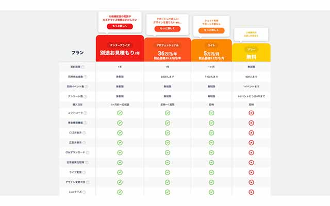330x206 pixels.
Task: Click 1イベントまで cell in Free column
Action: [x=251, y=87]
